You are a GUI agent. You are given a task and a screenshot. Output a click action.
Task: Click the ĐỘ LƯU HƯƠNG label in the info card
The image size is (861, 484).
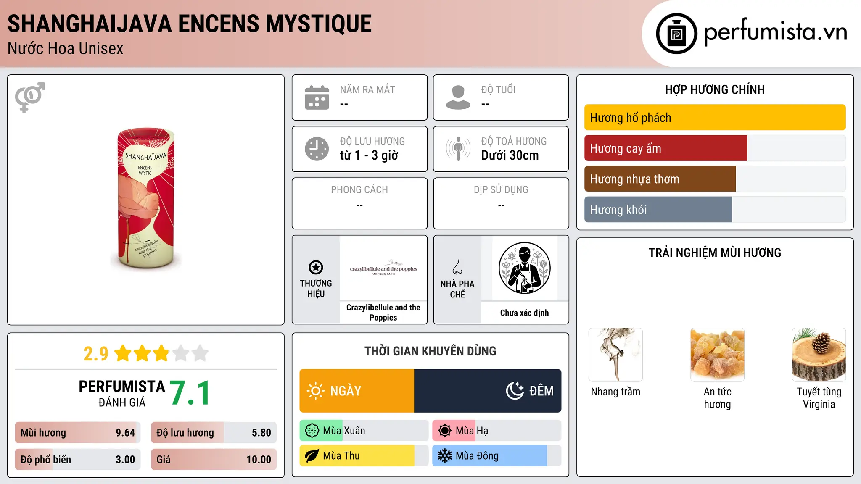pyautogui.click(x=372, y=141)
